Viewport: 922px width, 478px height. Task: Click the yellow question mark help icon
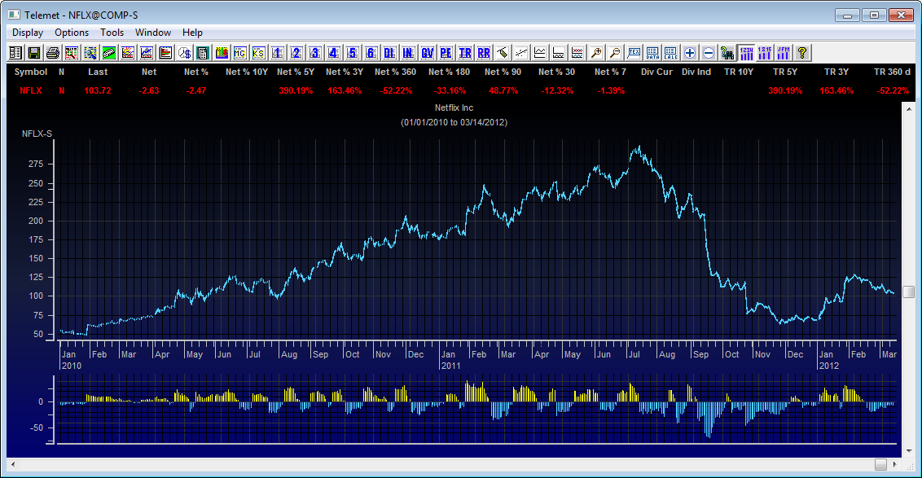802,53
